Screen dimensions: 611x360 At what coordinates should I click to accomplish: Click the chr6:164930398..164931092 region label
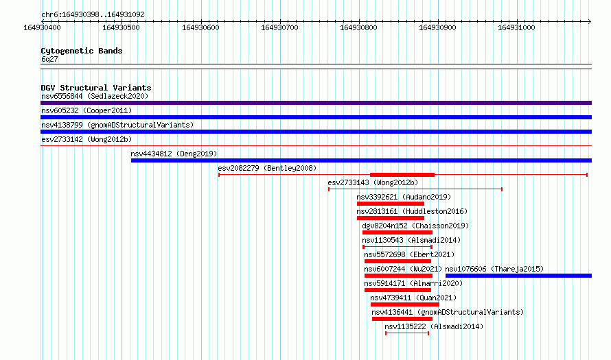(93, 14)
